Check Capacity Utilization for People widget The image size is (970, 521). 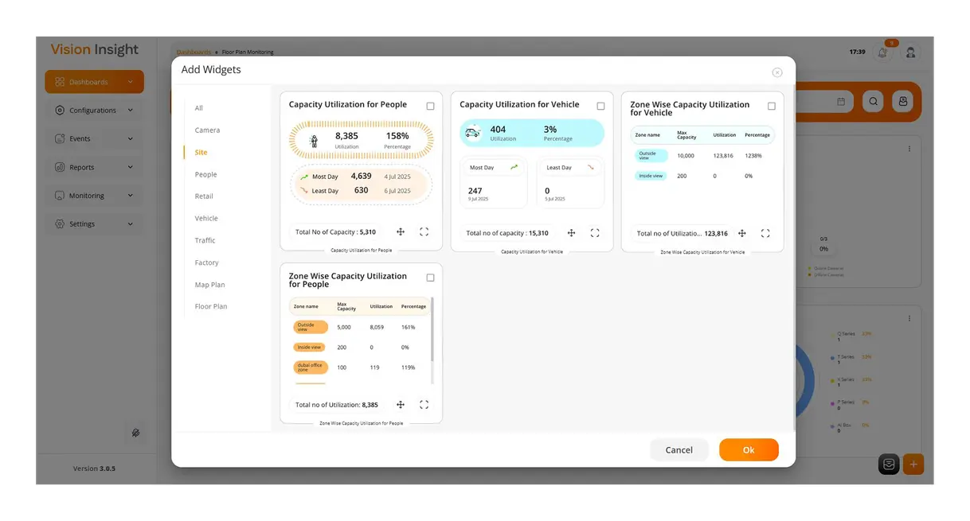(x=430, y=106)
